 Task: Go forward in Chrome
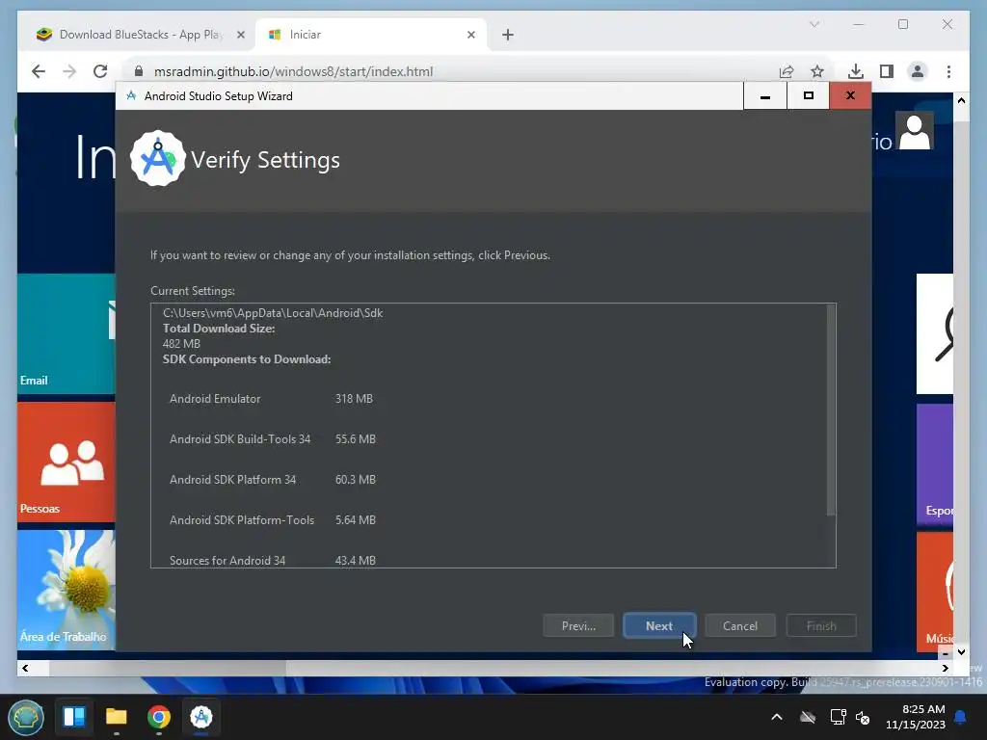[69, 71]
